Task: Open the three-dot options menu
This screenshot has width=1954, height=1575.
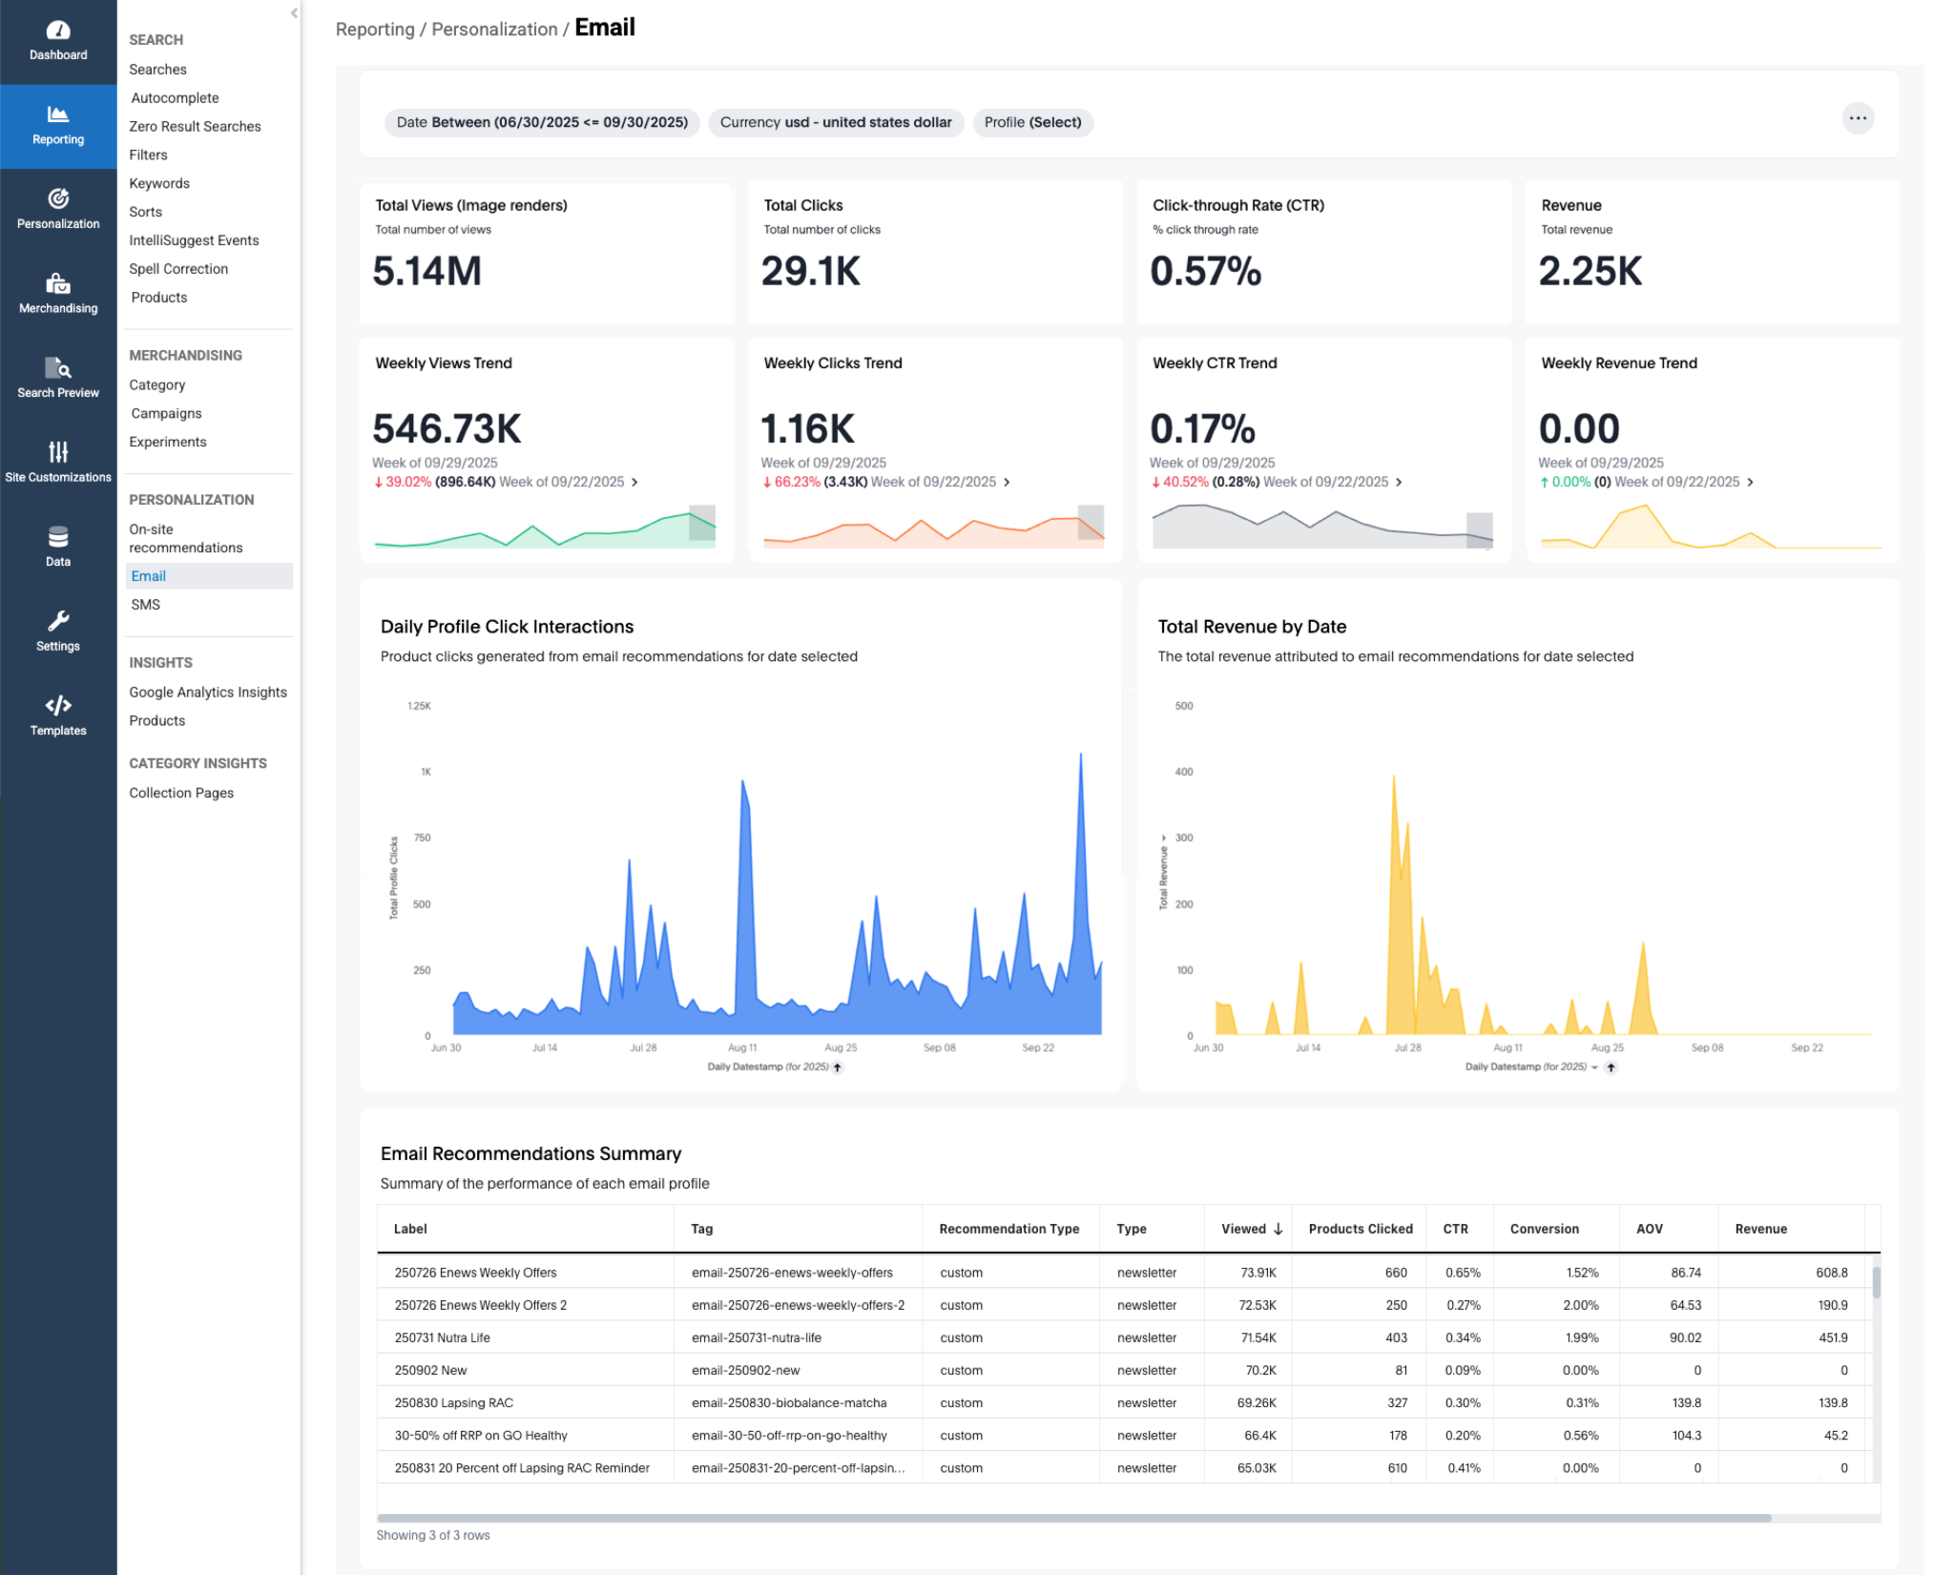Action: [1857, 119]
